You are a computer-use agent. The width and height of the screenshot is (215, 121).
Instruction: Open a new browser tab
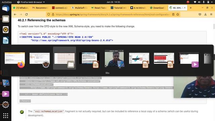pyautogui.click(x=190, y=8)
